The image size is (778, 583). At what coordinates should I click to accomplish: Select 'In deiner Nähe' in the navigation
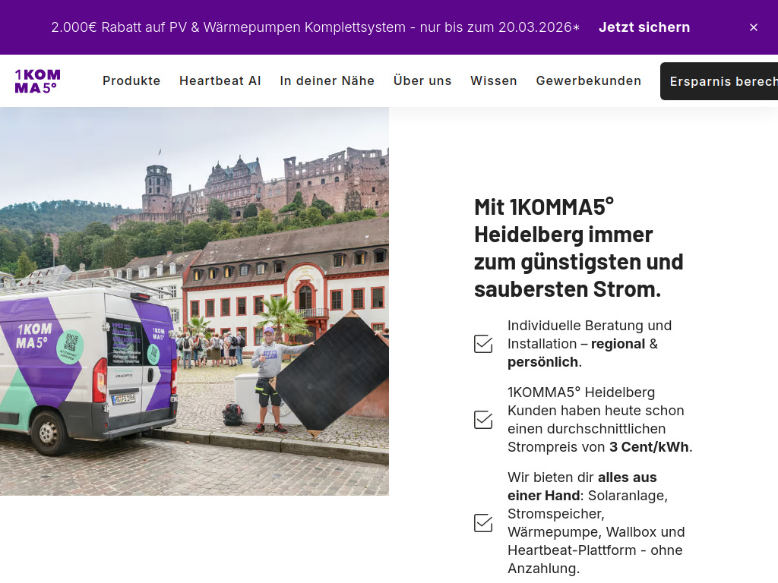tap(327, 80)
